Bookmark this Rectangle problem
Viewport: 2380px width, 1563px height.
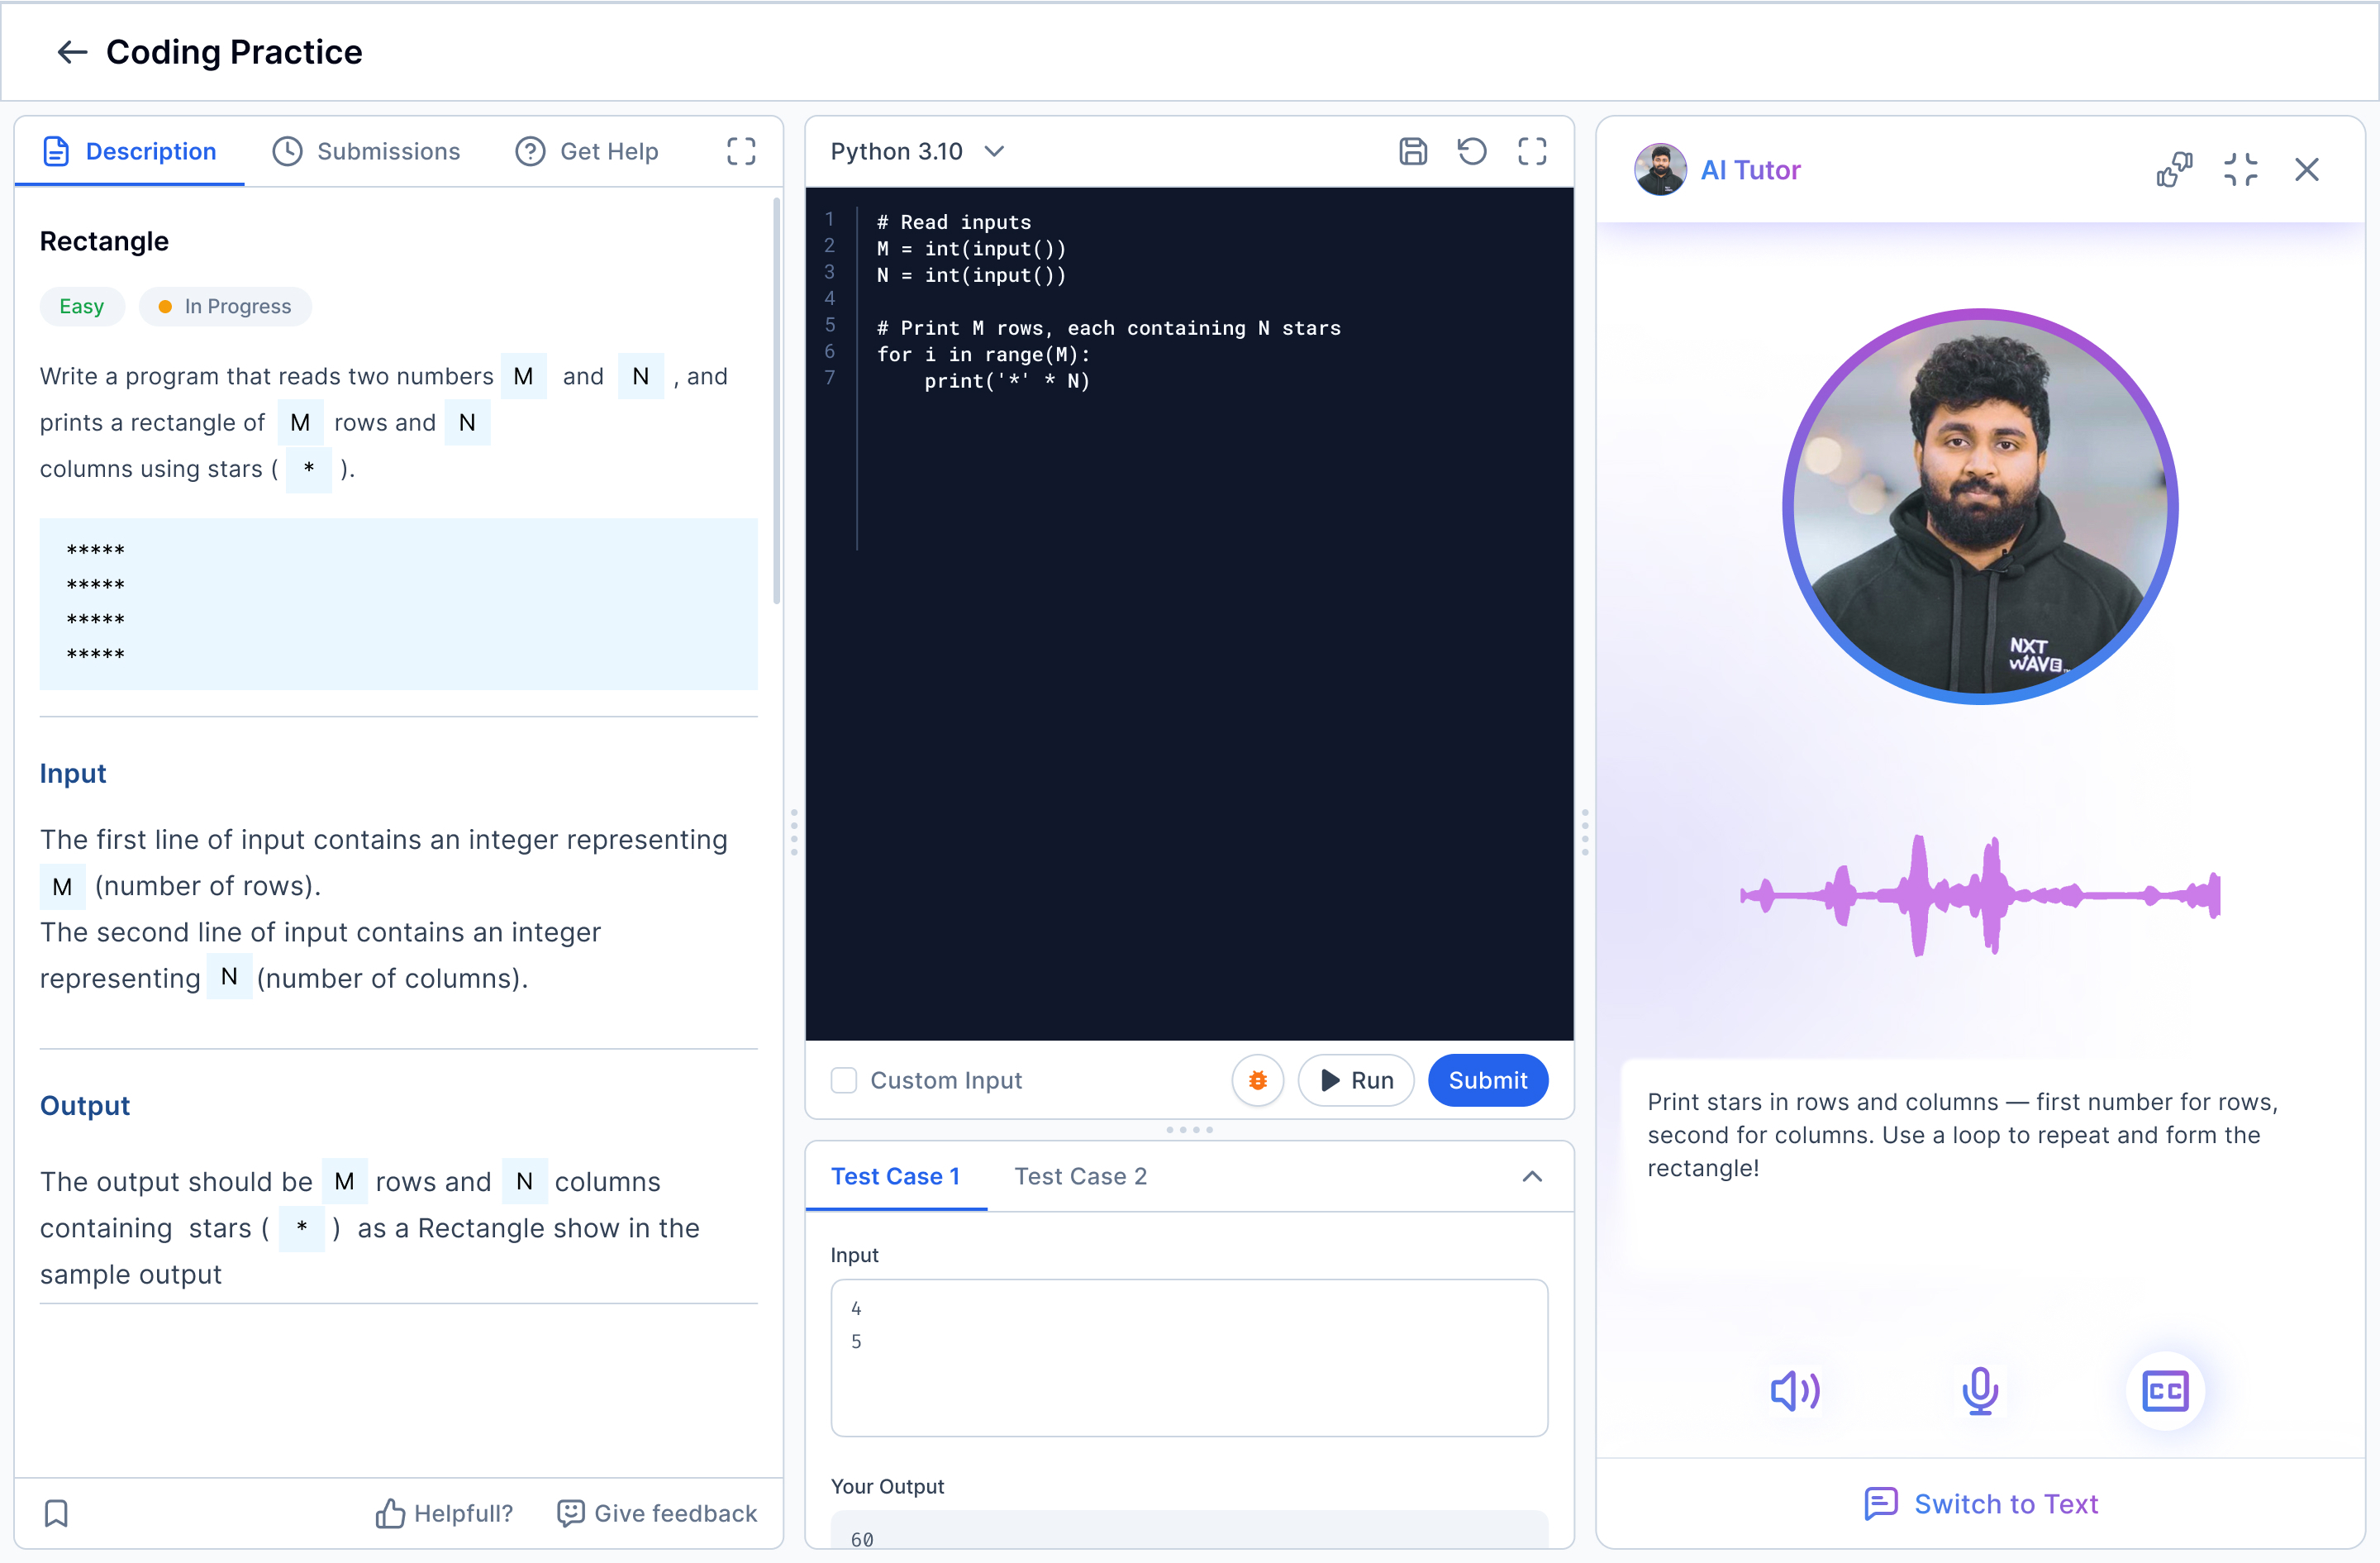pos(57,1513)
